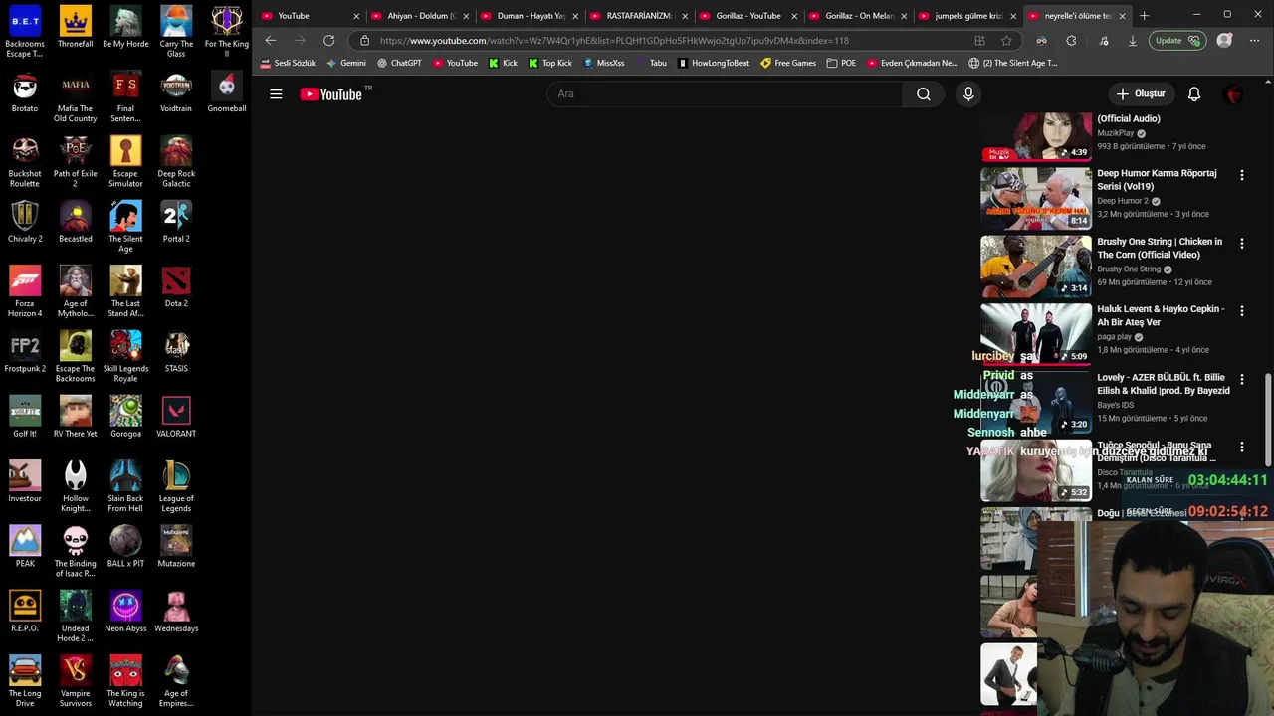Focus the Ara search field
Screen dimensions: 1274x716
click(x=725, y=94)
